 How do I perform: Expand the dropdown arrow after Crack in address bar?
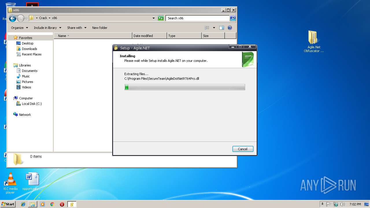49,18
